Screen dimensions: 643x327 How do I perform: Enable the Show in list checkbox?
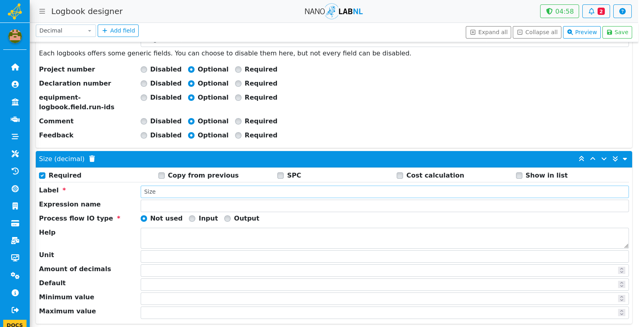[x=519, y=176]
